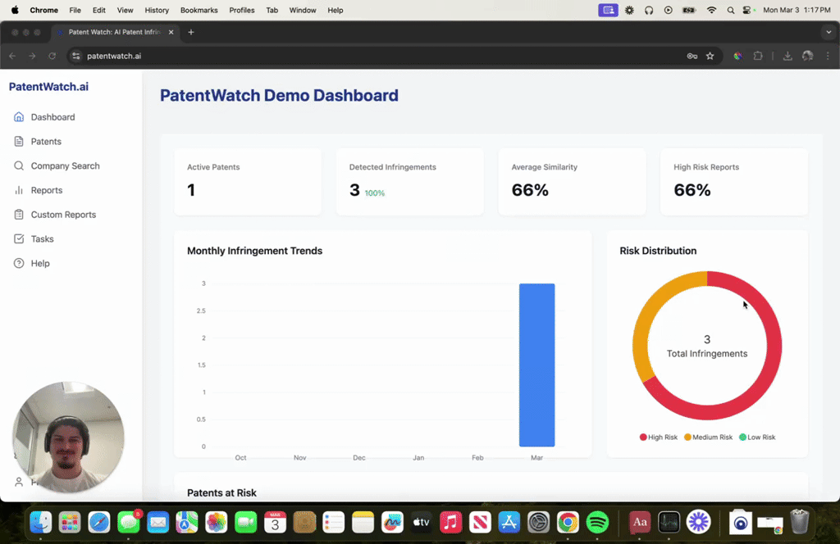Click the Detected Infringements card

point(410,182)
